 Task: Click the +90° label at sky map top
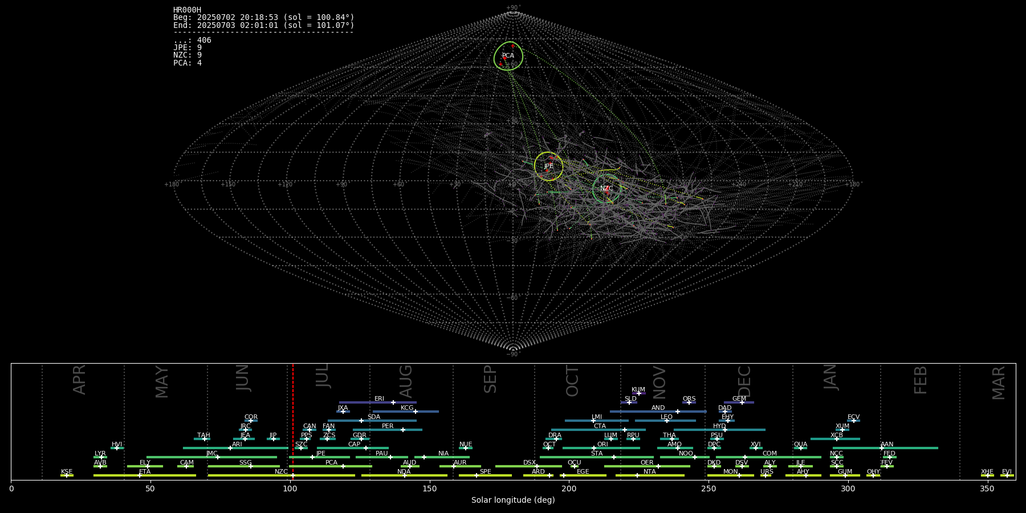point(513,7)
